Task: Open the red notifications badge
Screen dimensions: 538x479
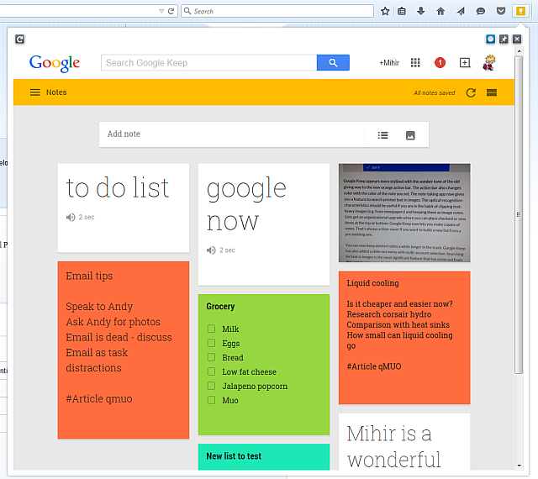Action: tap(440, 63)
